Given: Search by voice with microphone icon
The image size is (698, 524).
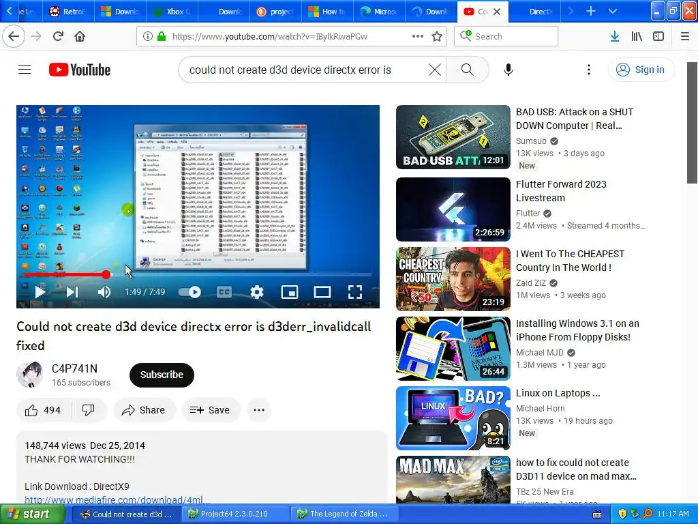Looking at the screenshot, I should (x=509, y=70).
